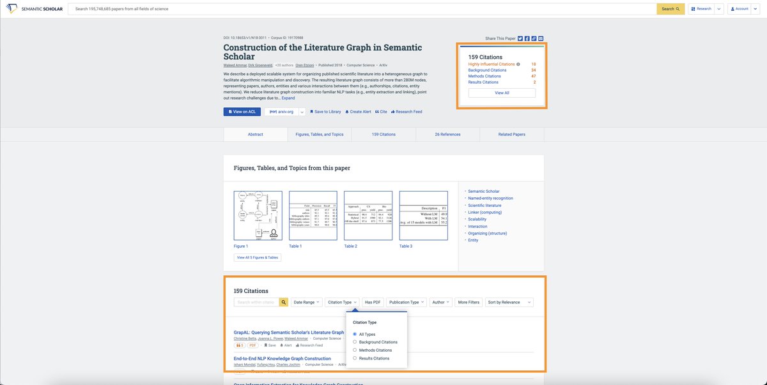Click the Scientific literature topic
767x385 pixels.
pos(484,206)
